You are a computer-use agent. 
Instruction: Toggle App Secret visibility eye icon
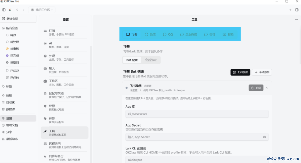point(264,137)
